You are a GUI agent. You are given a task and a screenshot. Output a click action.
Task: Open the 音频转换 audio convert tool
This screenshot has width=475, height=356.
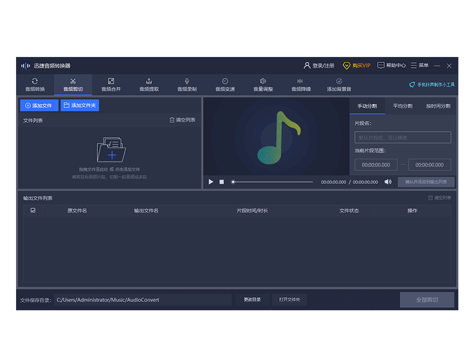tap(34, 84)
